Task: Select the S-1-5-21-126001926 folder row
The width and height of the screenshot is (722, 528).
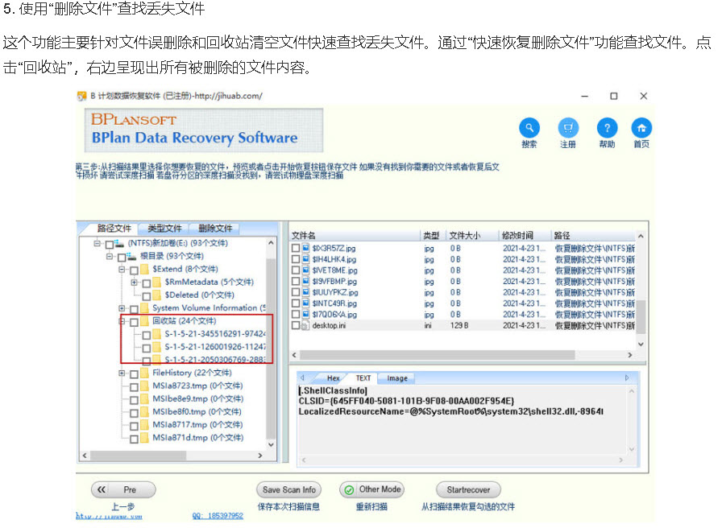Action: [215, 347]
